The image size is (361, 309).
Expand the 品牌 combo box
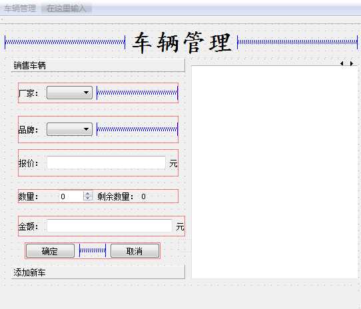click(69, 129)
